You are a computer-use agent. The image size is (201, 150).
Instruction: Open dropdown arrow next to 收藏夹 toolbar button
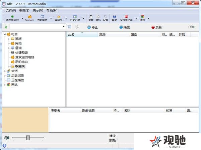(x=66, y=18)
